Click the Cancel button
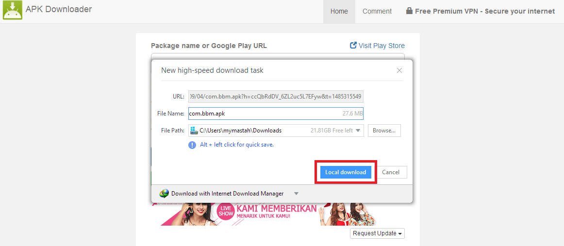 click(391, 172)
